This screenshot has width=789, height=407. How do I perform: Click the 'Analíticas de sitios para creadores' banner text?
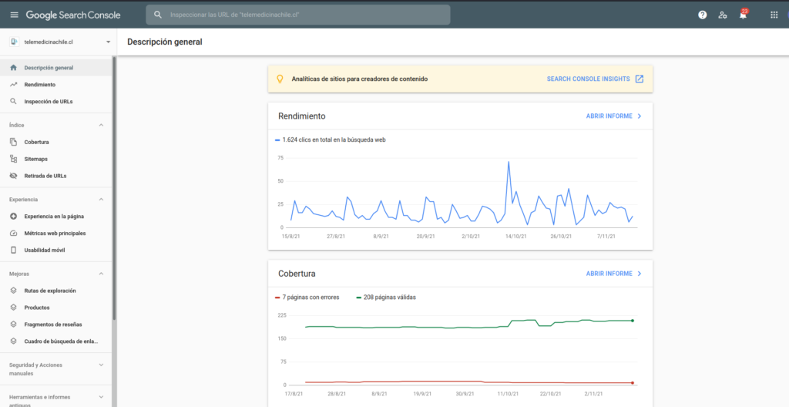point(360,79)
